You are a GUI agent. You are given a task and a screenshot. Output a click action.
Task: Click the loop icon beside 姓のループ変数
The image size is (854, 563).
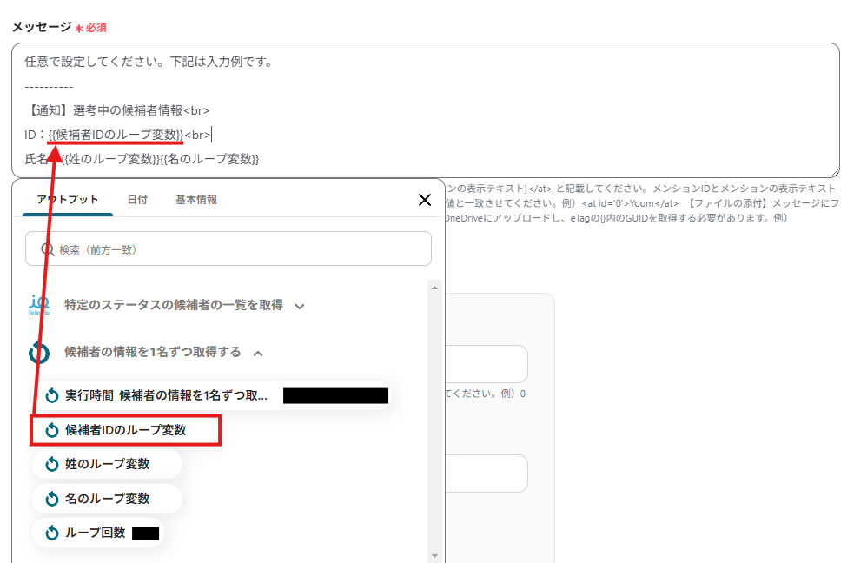coord(50,464)
